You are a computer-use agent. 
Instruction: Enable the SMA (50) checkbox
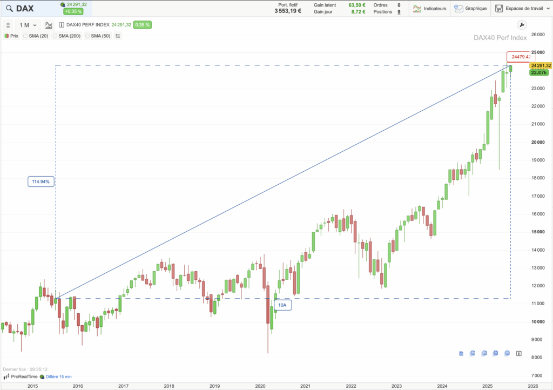[x=87, y=36]
